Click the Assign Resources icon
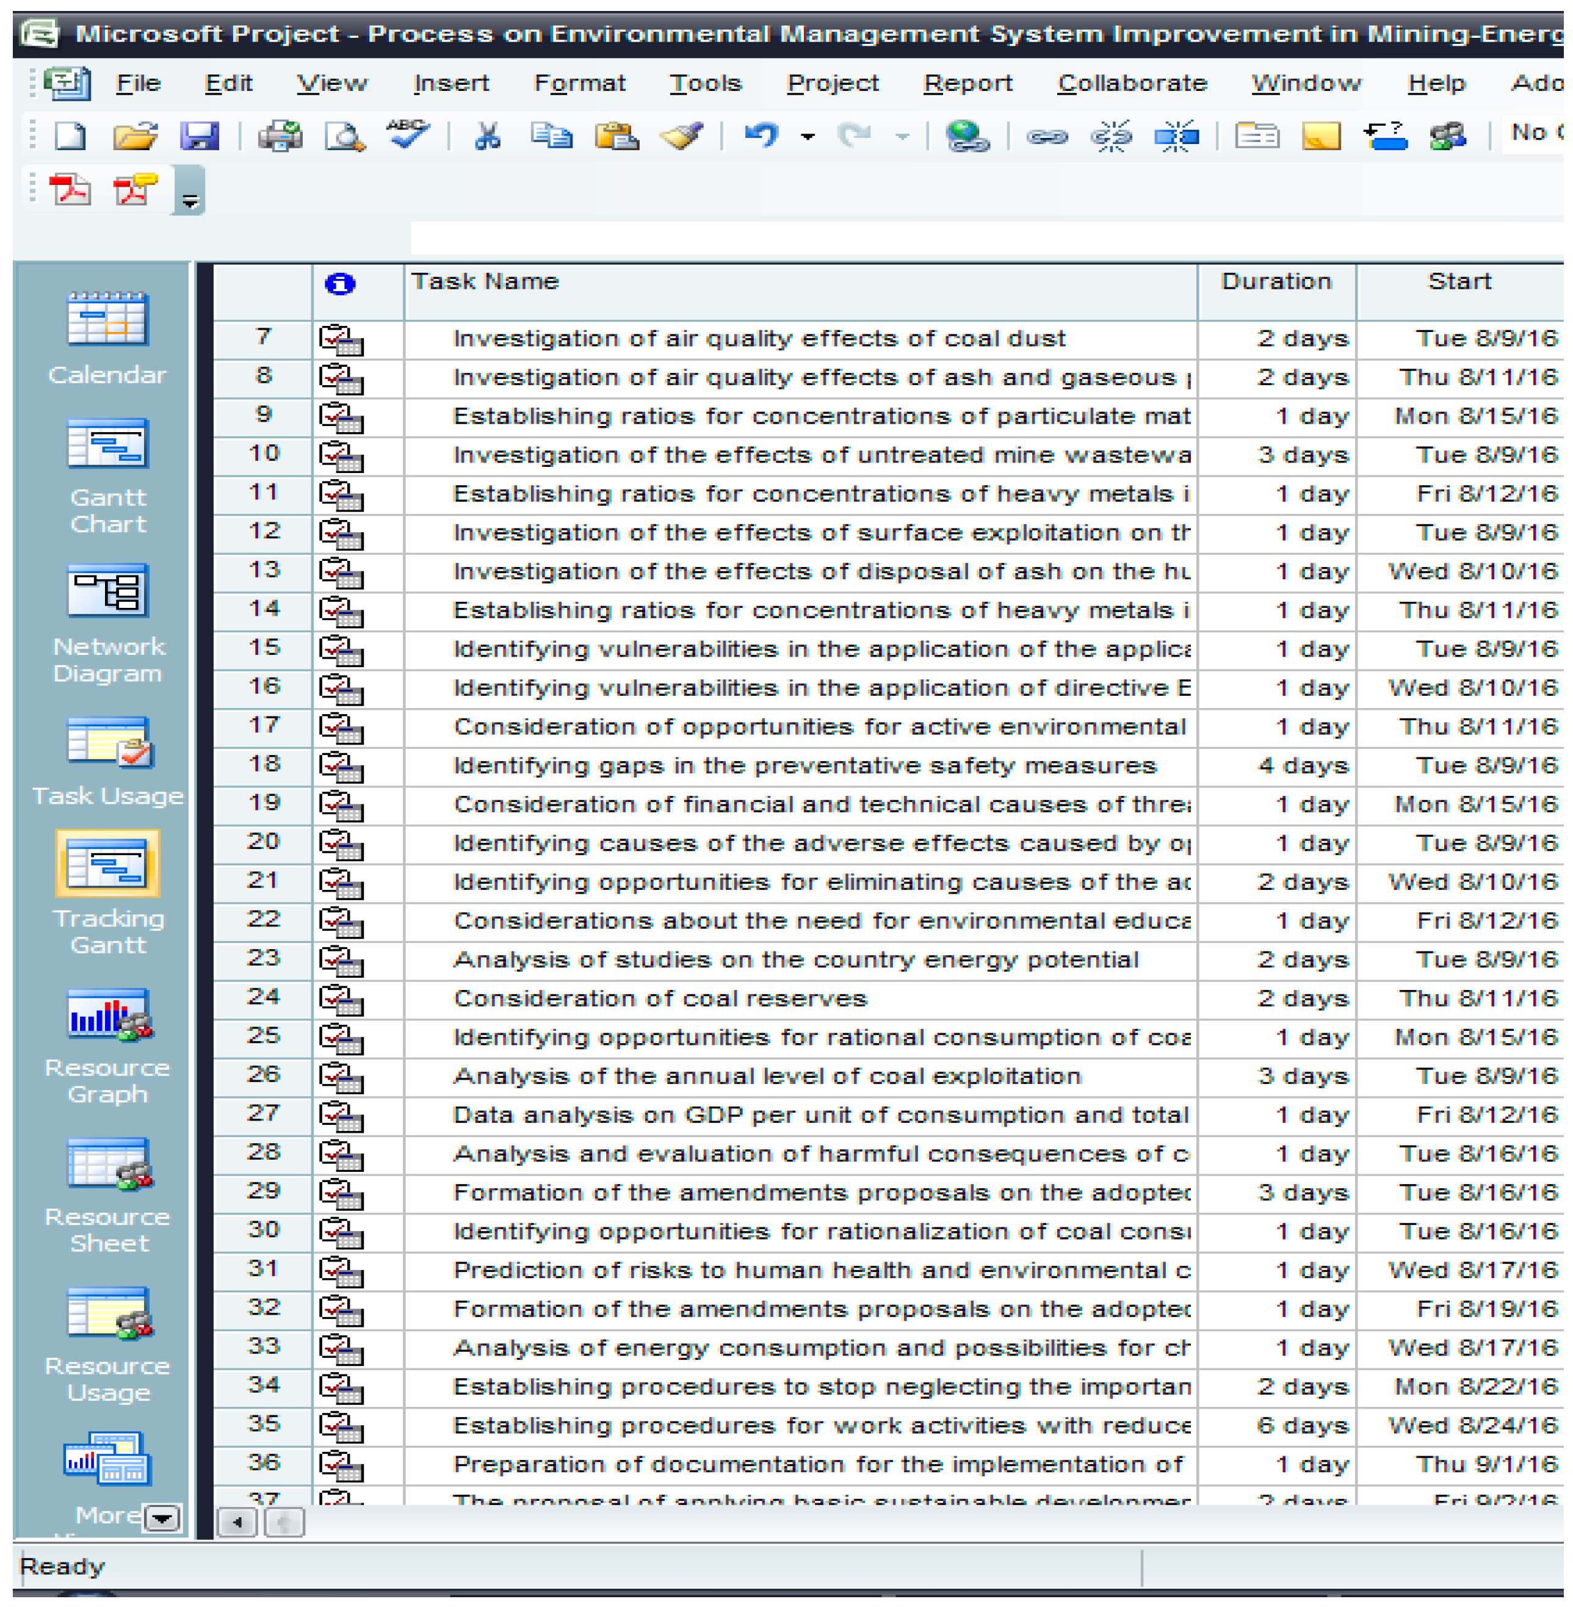 pos(1447,135)
